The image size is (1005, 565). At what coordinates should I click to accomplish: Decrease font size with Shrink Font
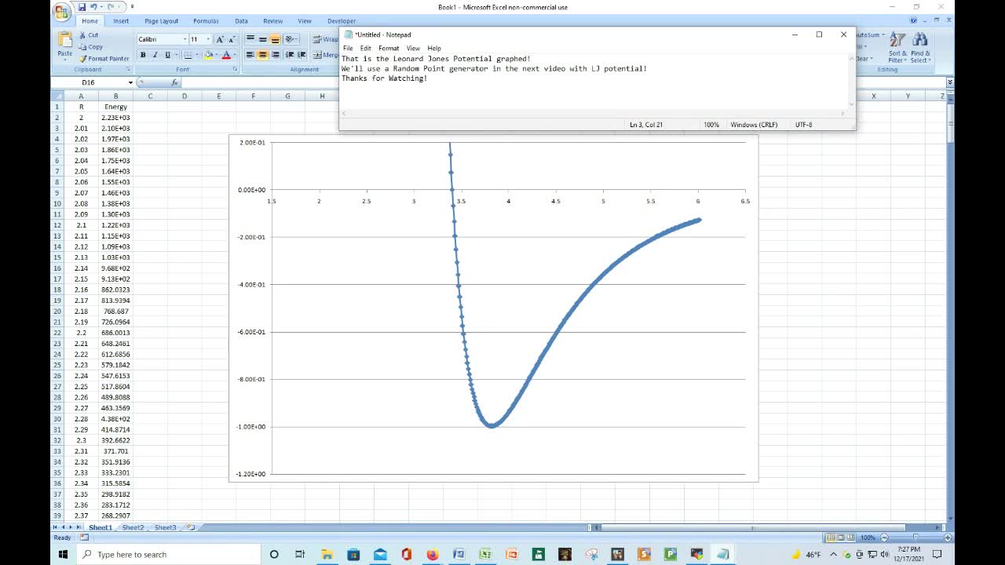pos(232,39)
